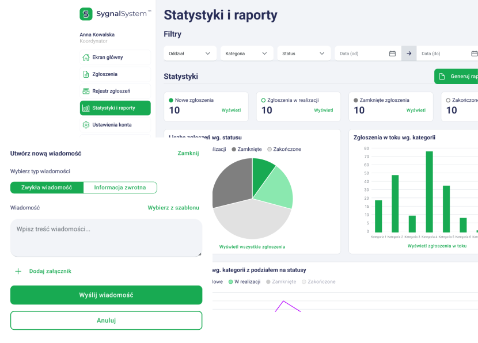478x343 pixels.
Task: Open calendar icon in Data (od) field
Action: tap(392, 54)
